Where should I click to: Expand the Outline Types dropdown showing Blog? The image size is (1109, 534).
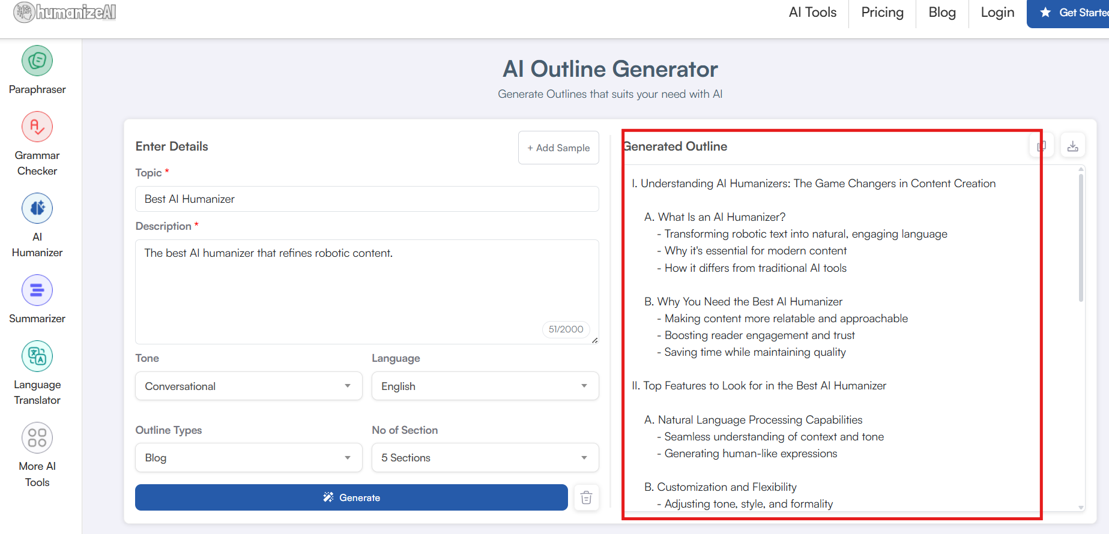tap(249, 458)
